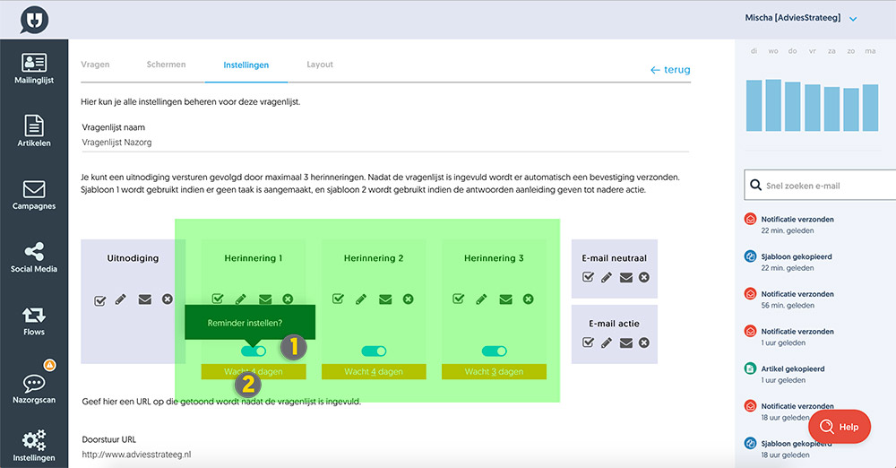This screenshot has height=468, width=896.
Task: Open the Social Media section
Action: (x=34, y=257)
